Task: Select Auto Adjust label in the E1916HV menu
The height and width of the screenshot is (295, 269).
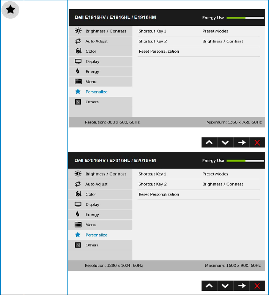Action: [96, 41]
